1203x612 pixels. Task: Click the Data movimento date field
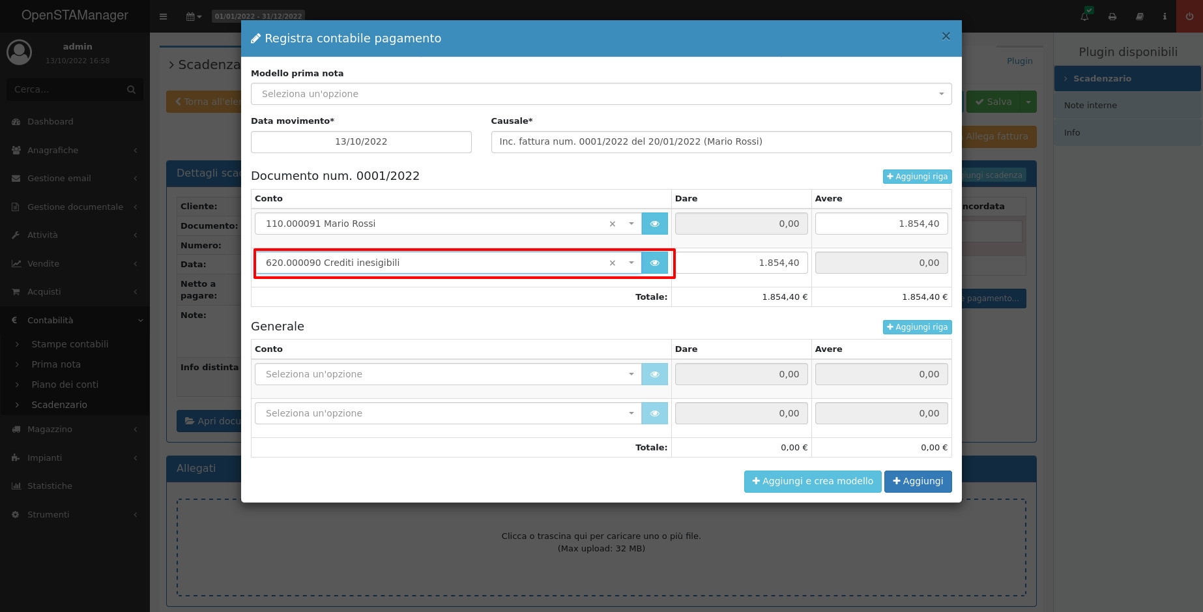[x=361, y=141]
